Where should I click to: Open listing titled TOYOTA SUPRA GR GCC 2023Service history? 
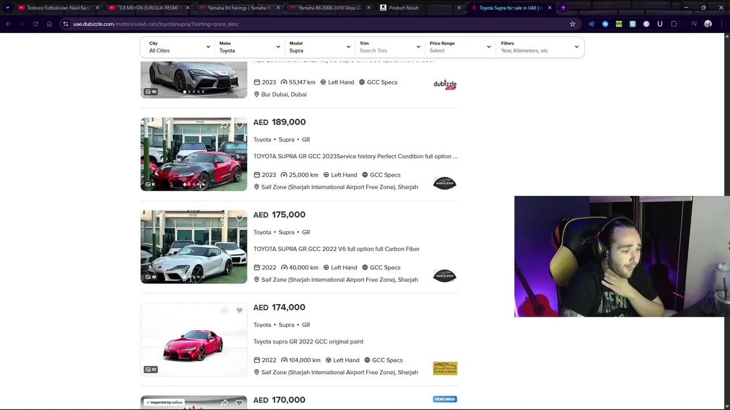pos(355,156)
